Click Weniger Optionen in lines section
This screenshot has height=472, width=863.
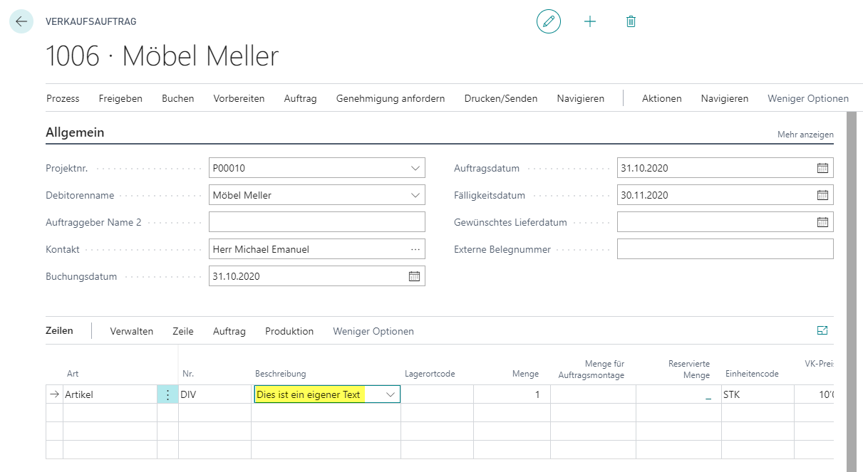(373, 331)
